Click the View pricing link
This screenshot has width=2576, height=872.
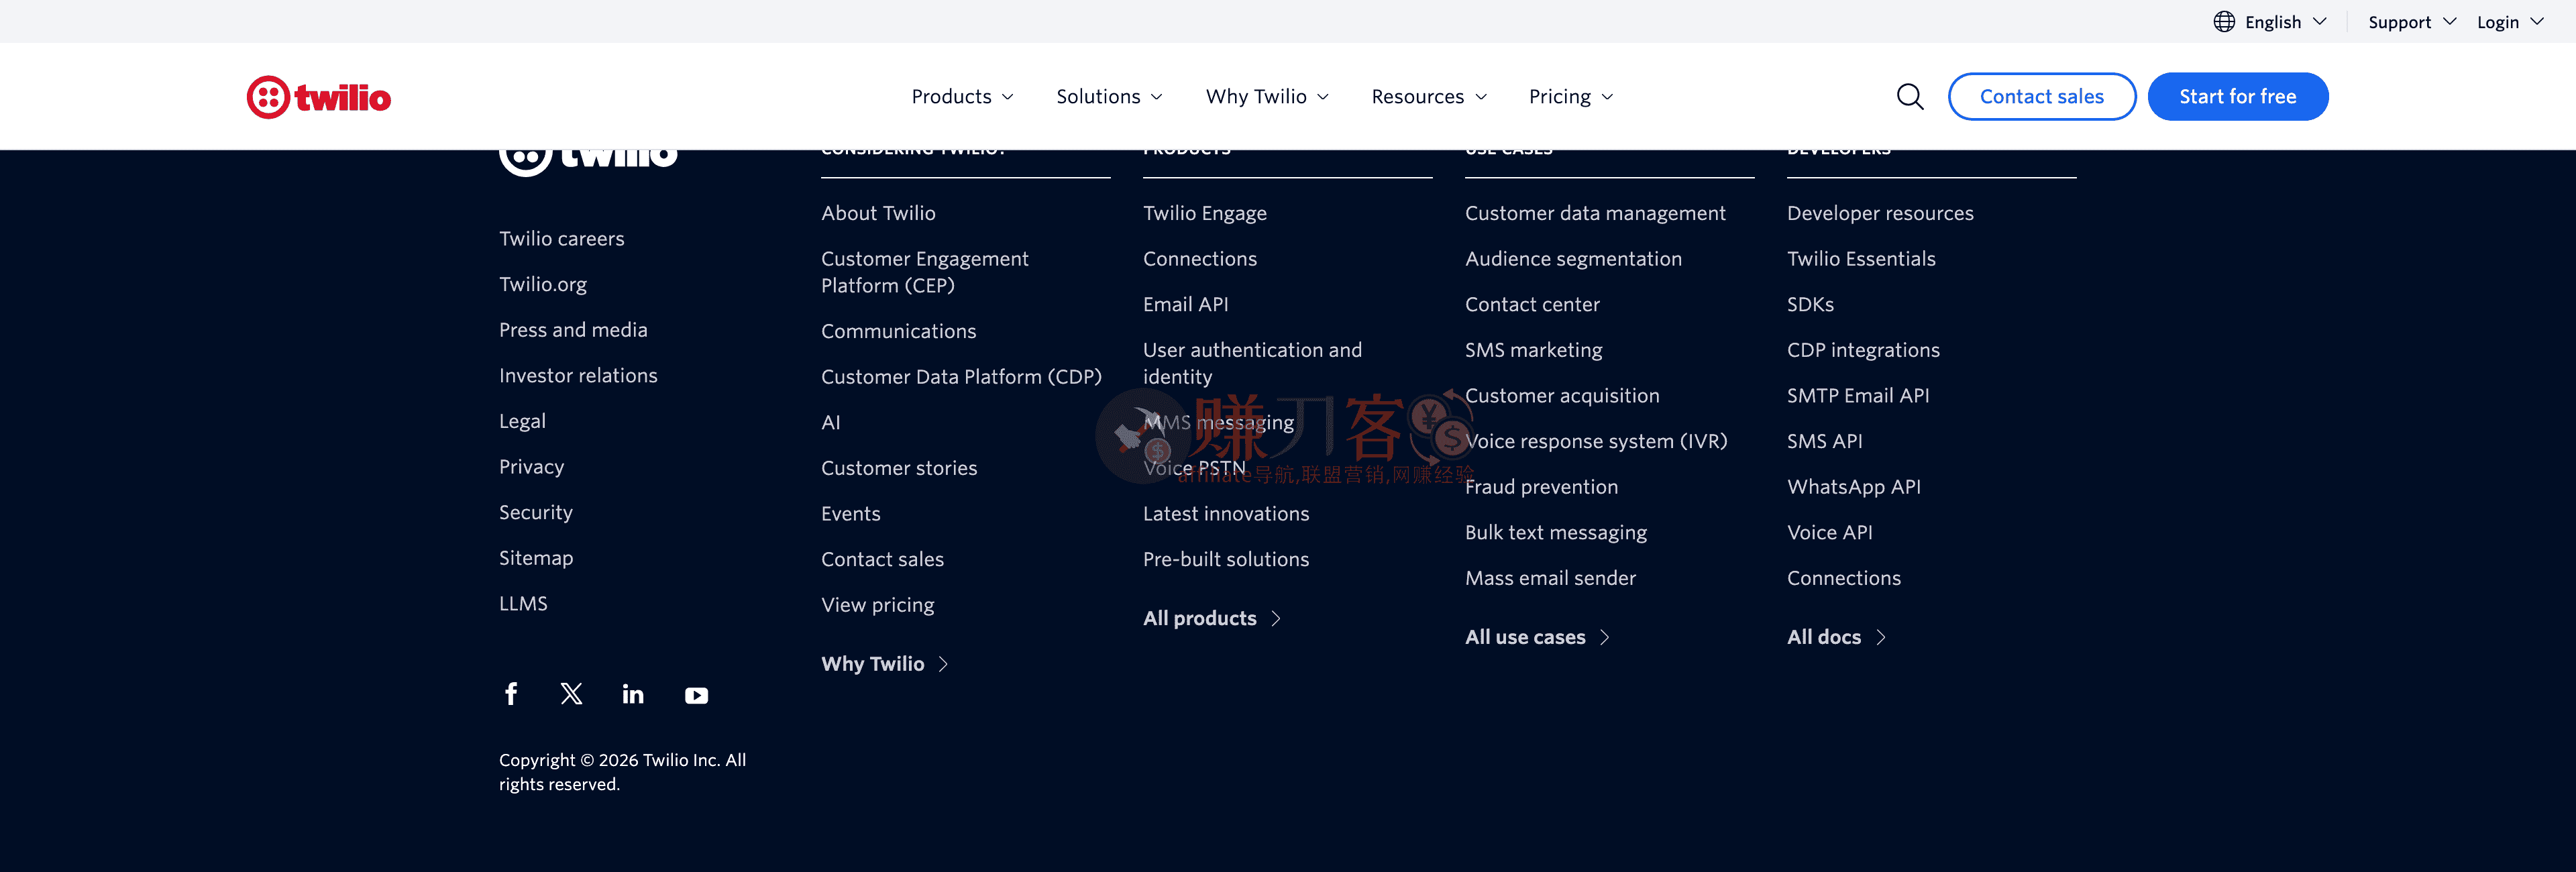click(x=877, y=604)
